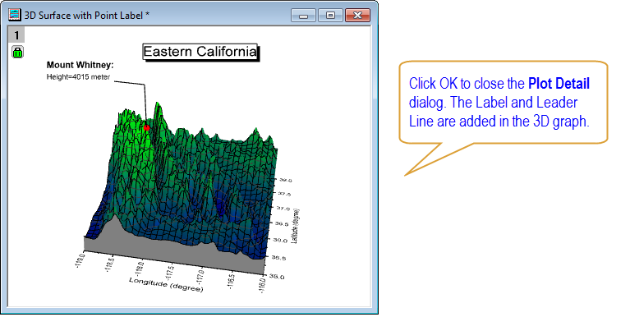Click the Latitude (degree) axis title
The height and width of the screenshot is (317, 630).
(296, 226)
